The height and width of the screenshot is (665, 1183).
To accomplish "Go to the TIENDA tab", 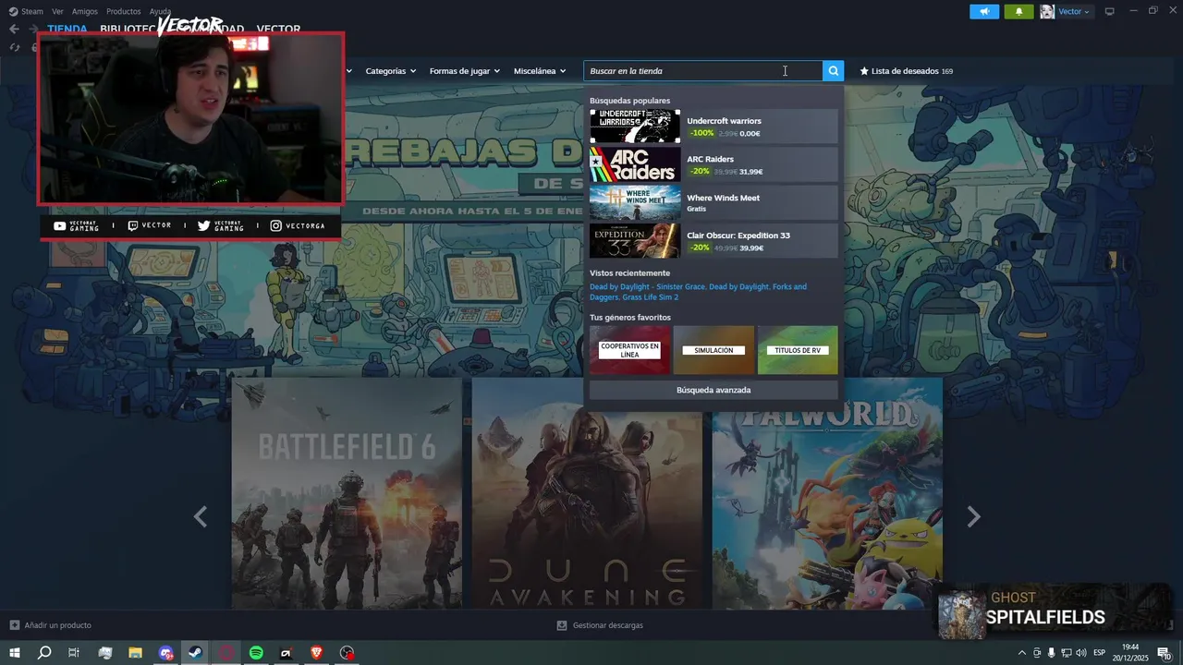I will (x=67, y=30).
